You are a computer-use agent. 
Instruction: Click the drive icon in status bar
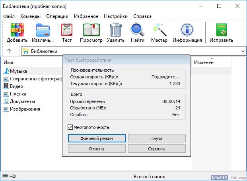tap(5, 176)
